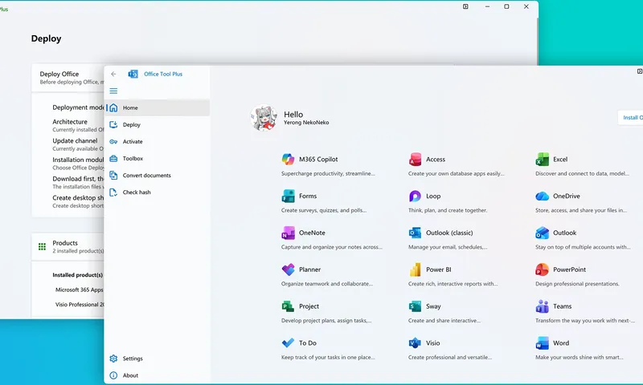Screen dimensions: 643x385
Task: Open the Planner app icon
Action: (x=288, y=269)
